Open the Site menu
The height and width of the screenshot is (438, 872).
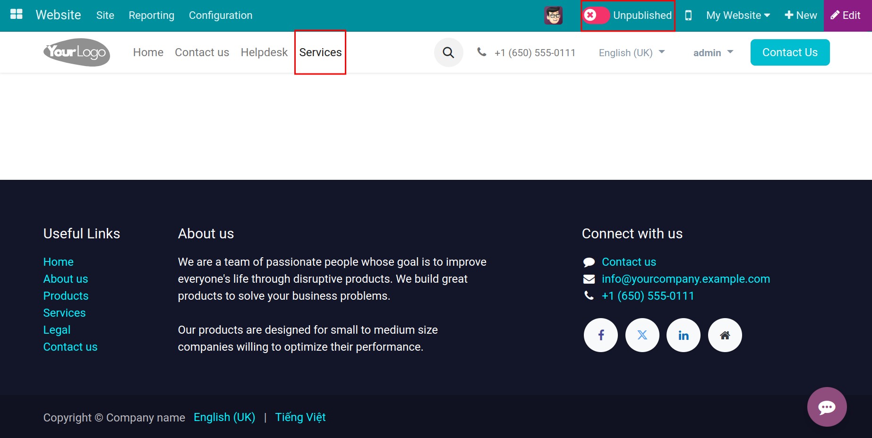click(x=105, y=16)
